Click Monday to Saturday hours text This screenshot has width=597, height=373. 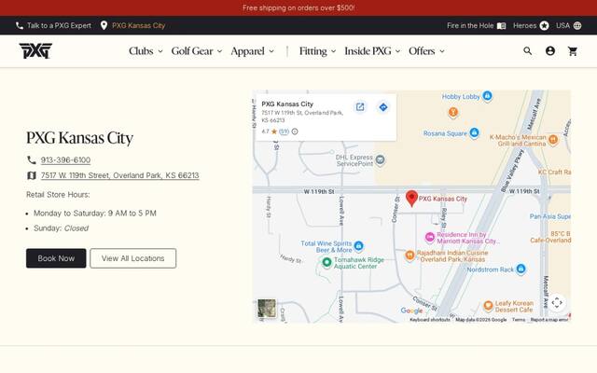click(x=95, y=214)
